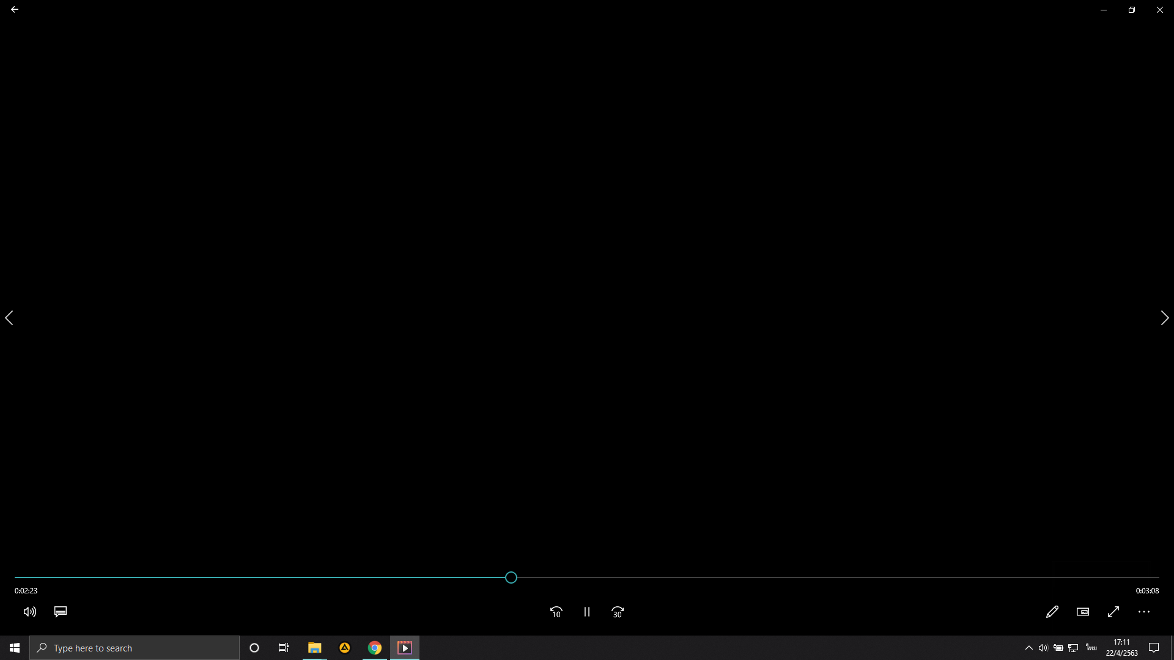The image size is (1174, 660).
Task: Go back with the arrow at top left
Action: pos(15,10)
